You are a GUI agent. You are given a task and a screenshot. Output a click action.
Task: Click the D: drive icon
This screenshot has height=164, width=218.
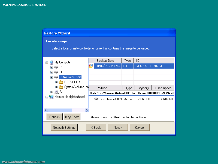56,72
